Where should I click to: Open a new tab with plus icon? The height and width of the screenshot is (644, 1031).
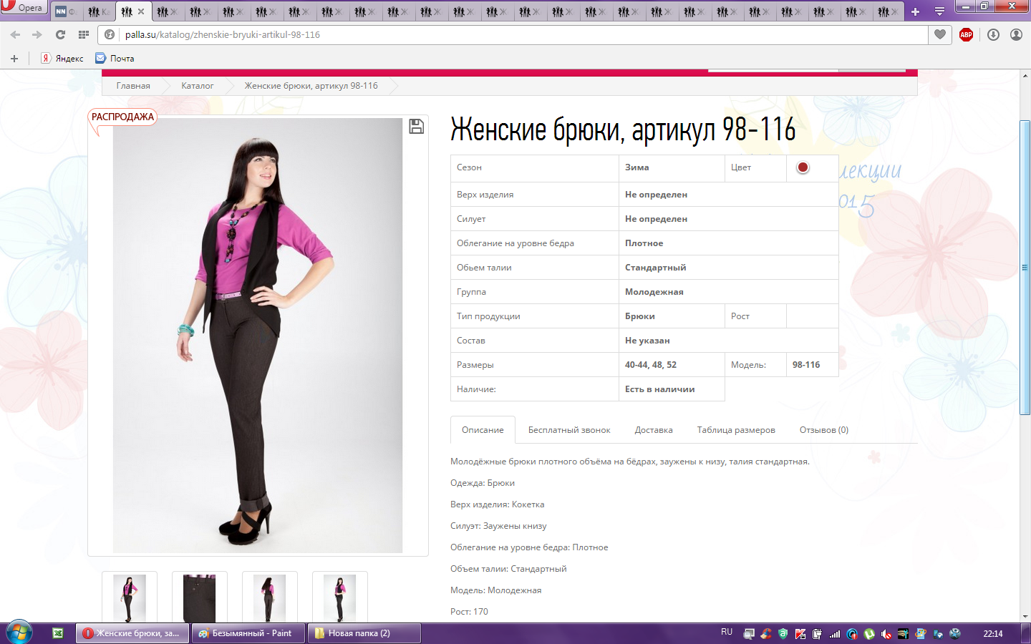915,11
